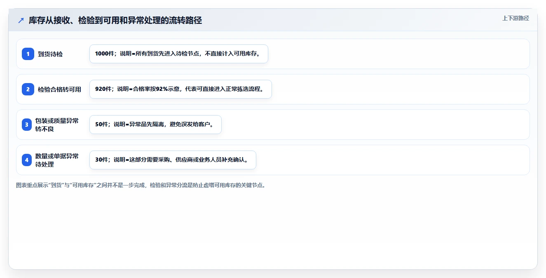Viewport: 546px width, 278px height.
Task: Click the 1000件 description box
Action: coord(179,54)
